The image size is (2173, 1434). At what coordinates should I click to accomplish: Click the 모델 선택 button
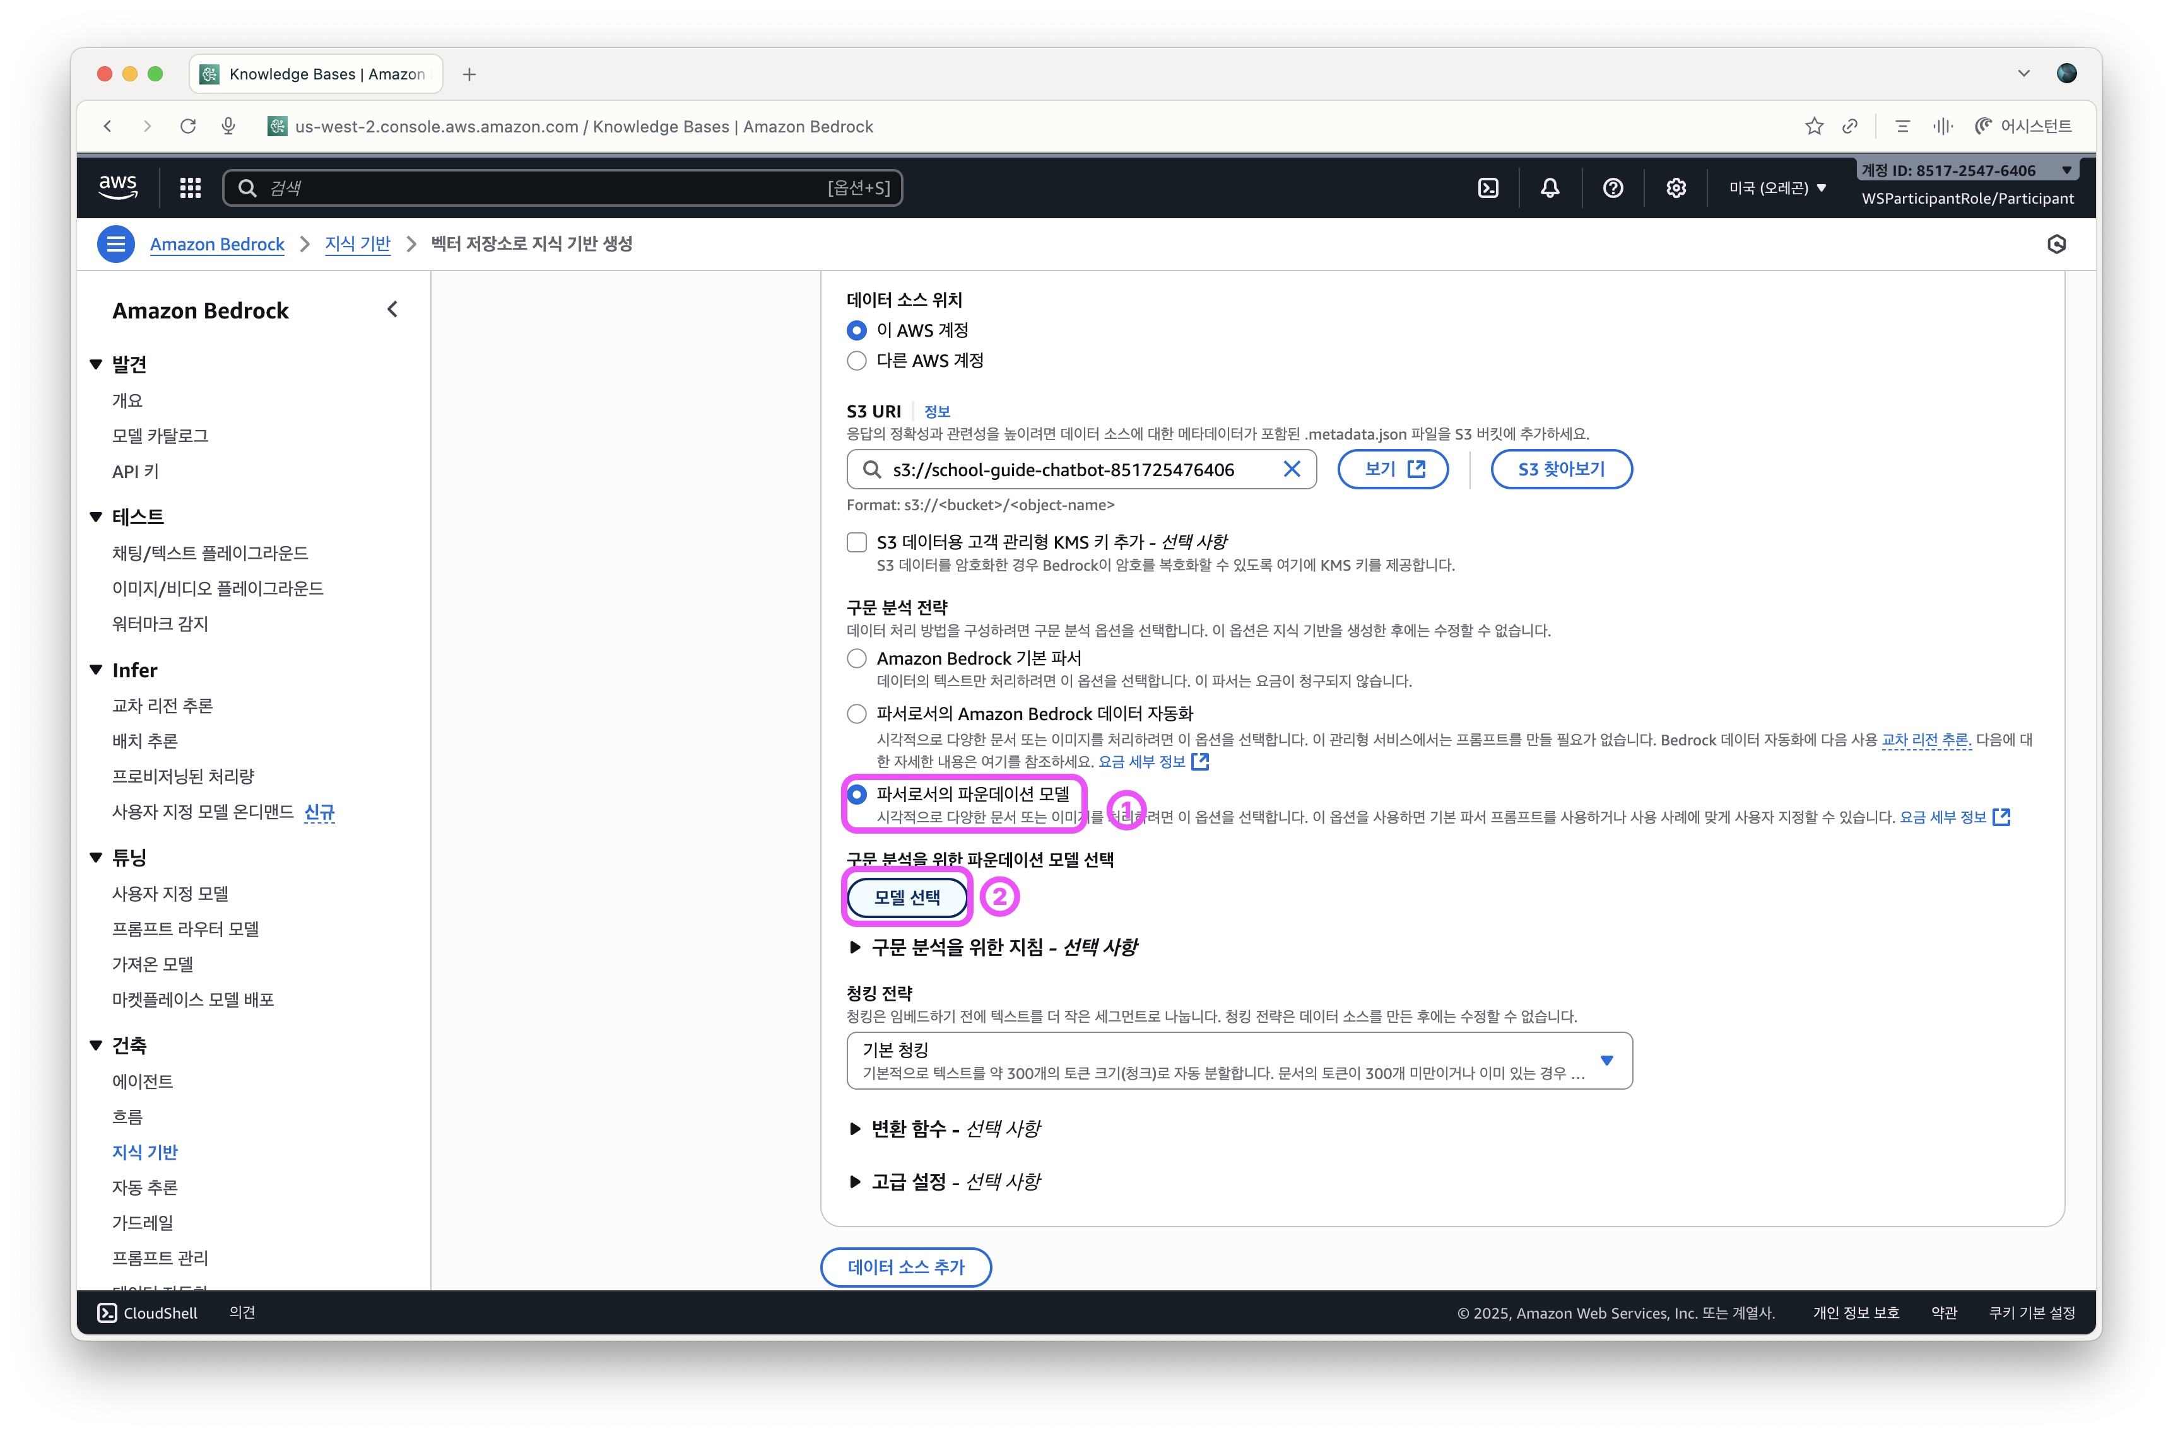click(x=907, y=897)
